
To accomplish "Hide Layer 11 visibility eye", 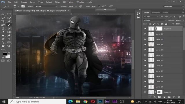I will tap(145, 92).
